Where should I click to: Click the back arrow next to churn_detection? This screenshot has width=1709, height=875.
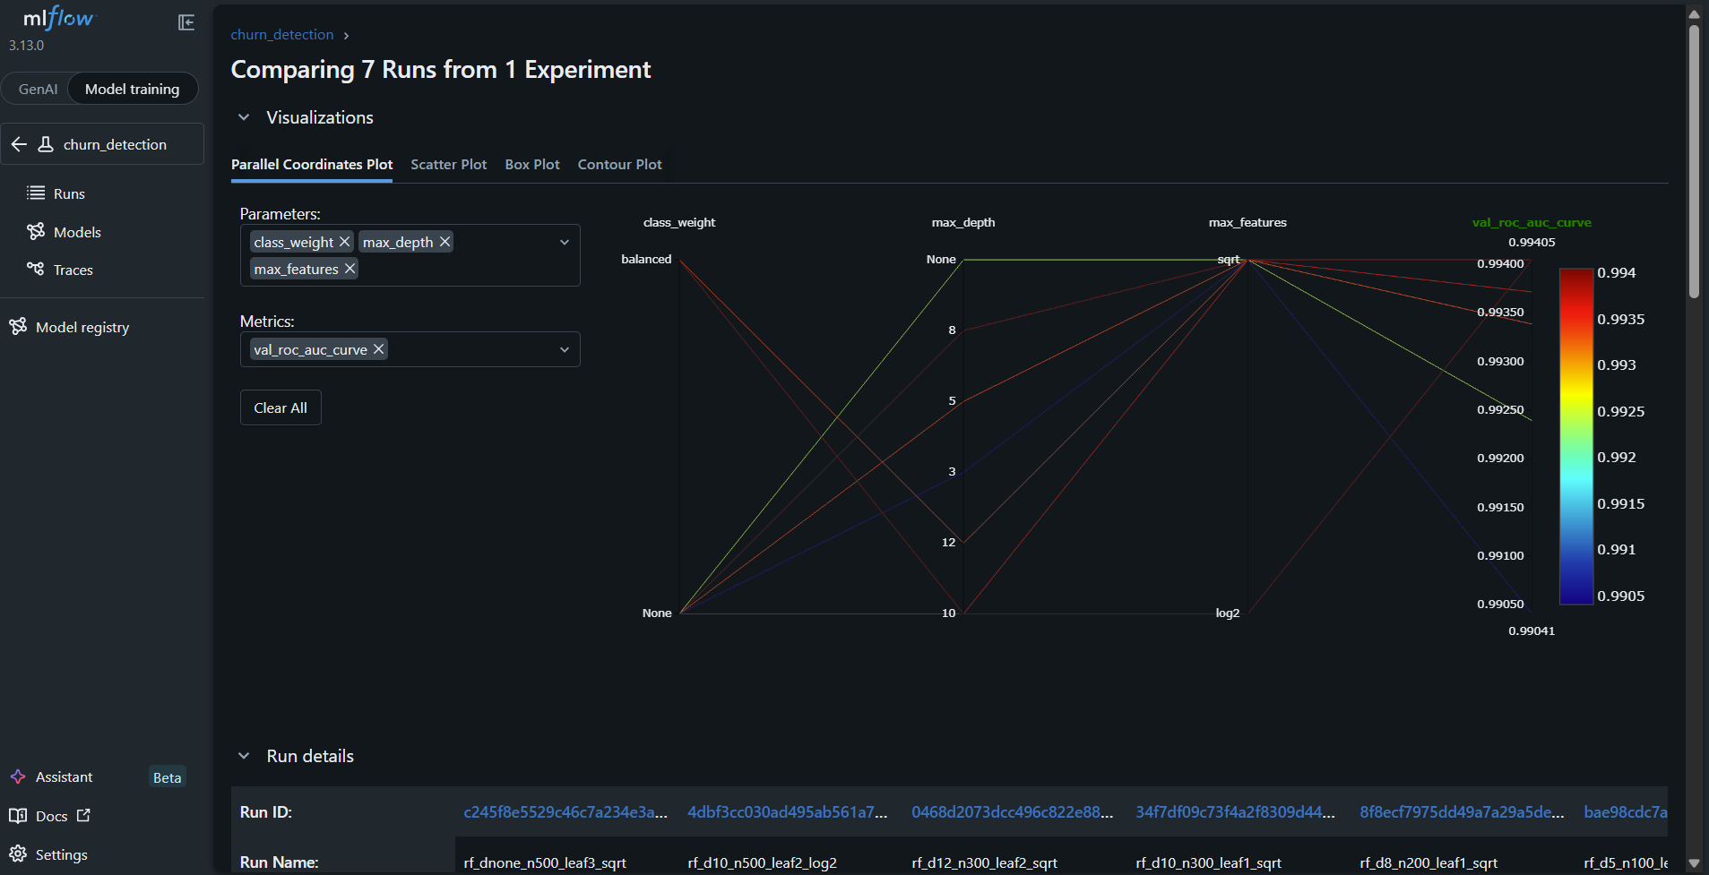click(x=19, y=144)
